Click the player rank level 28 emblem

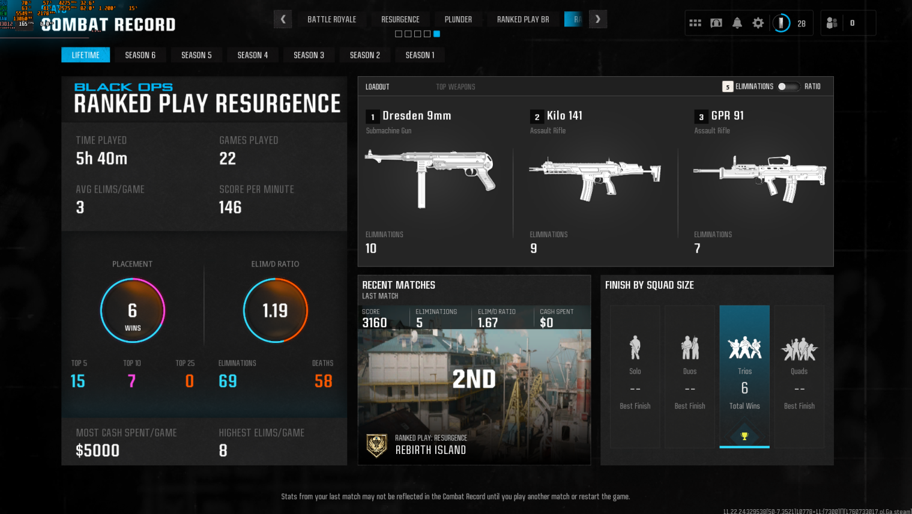click(781, 23)
